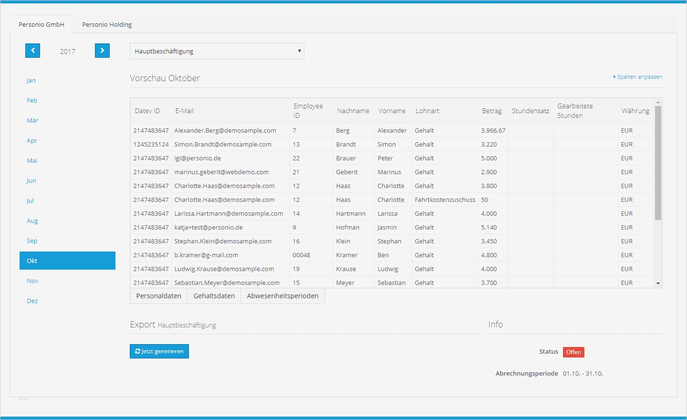
Task: Click the scroll-down arrow of the table
Action: [658, 283]
